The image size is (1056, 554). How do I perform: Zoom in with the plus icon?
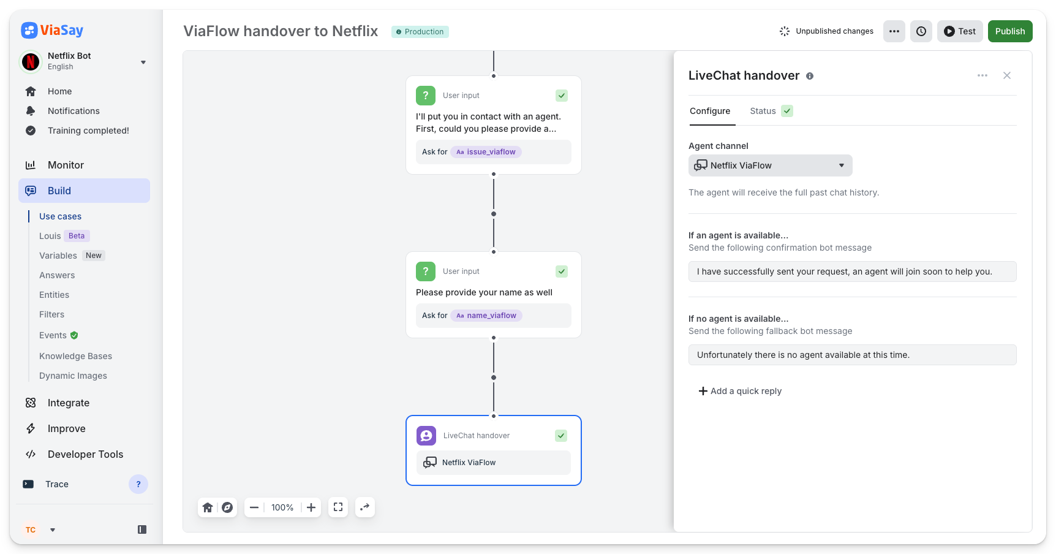point(311,507)
